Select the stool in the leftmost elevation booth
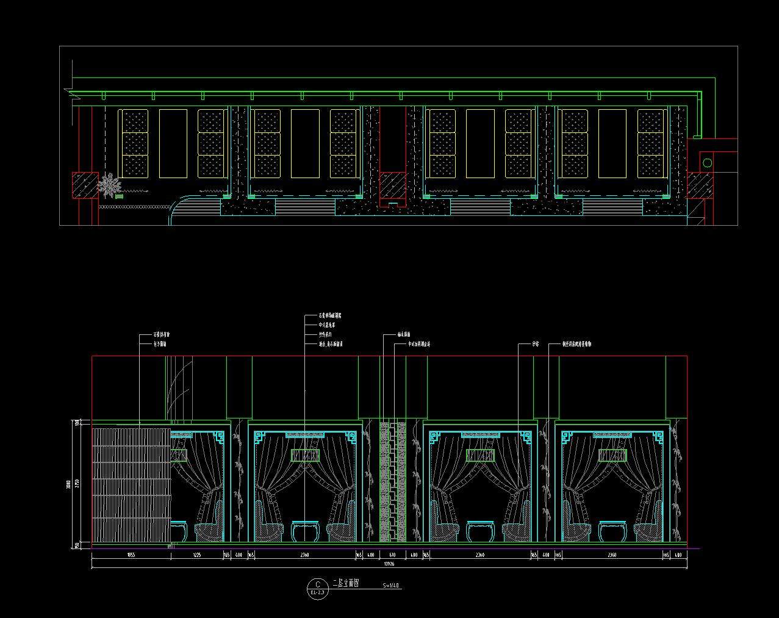The image size is (779, 618). coord(178,531)
